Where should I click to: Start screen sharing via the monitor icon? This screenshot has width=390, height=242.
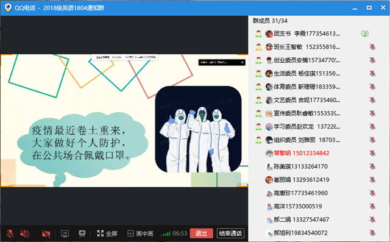(65, 233)
